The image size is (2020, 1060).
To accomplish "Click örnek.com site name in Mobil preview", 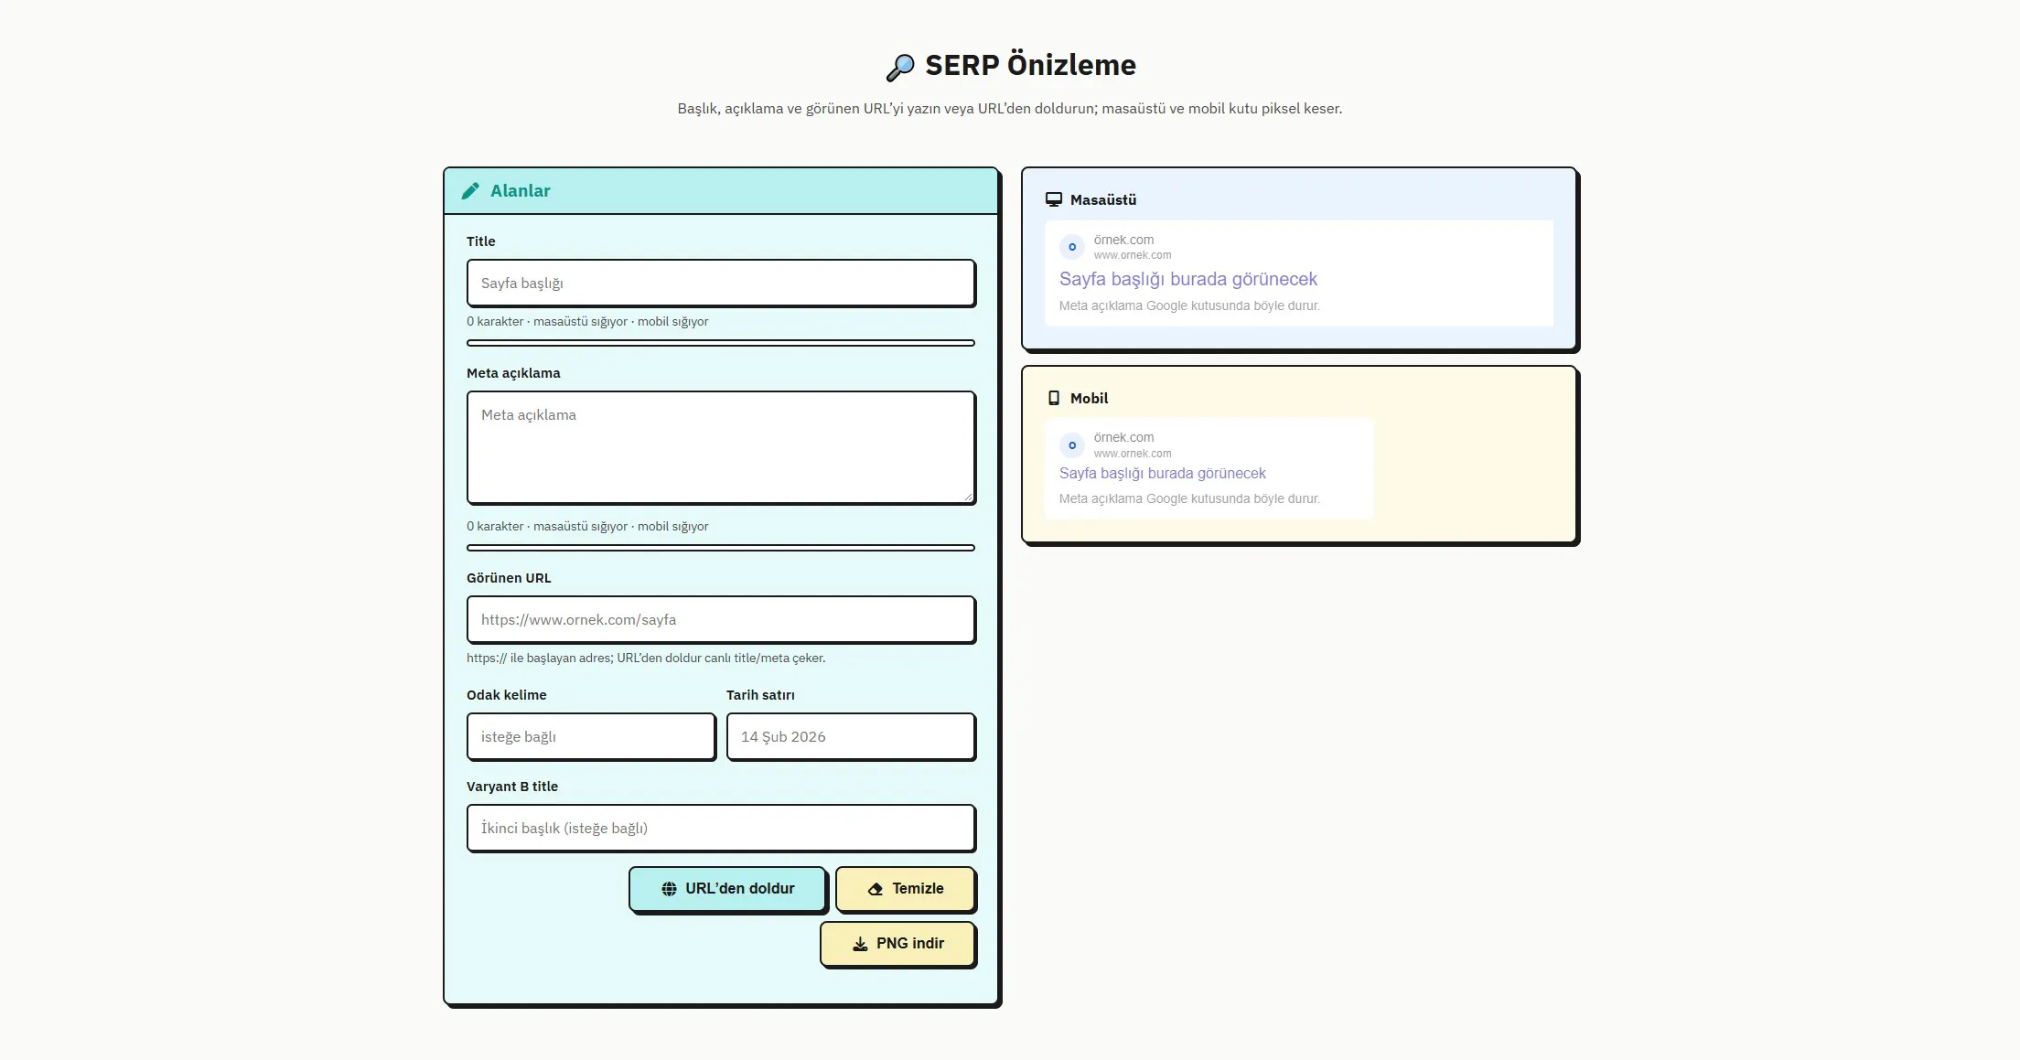I will click(x=1123, y=437).
